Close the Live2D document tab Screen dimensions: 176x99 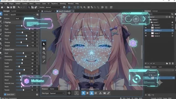73,11
